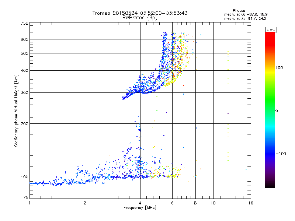Click the 'Phases' header label

coord(239,11)
